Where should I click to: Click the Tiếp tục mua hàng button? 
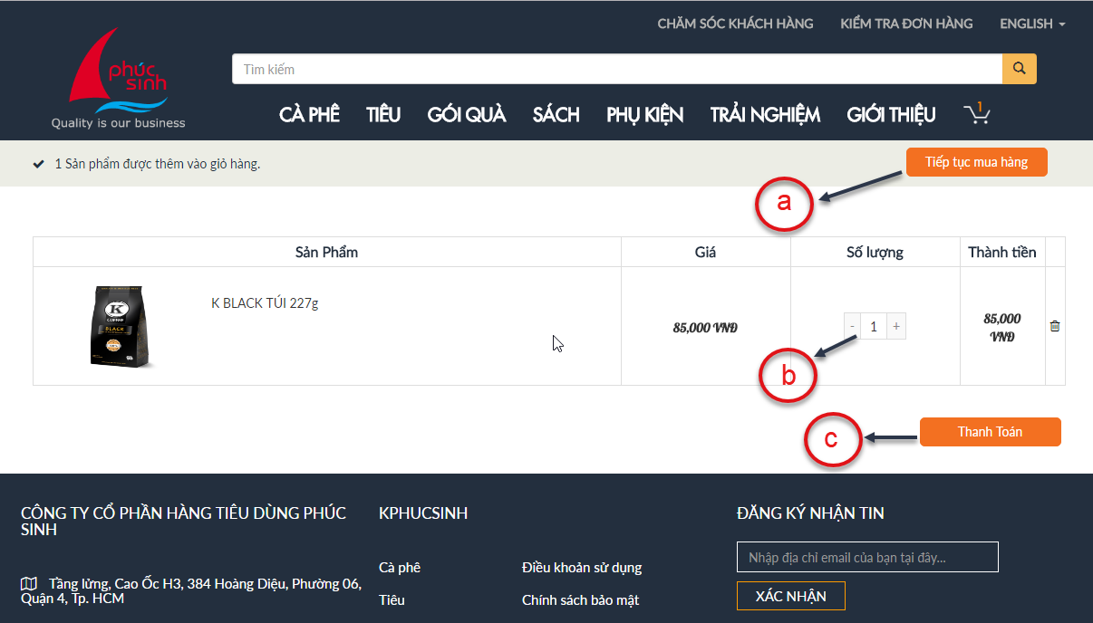(x=977, y=162)
